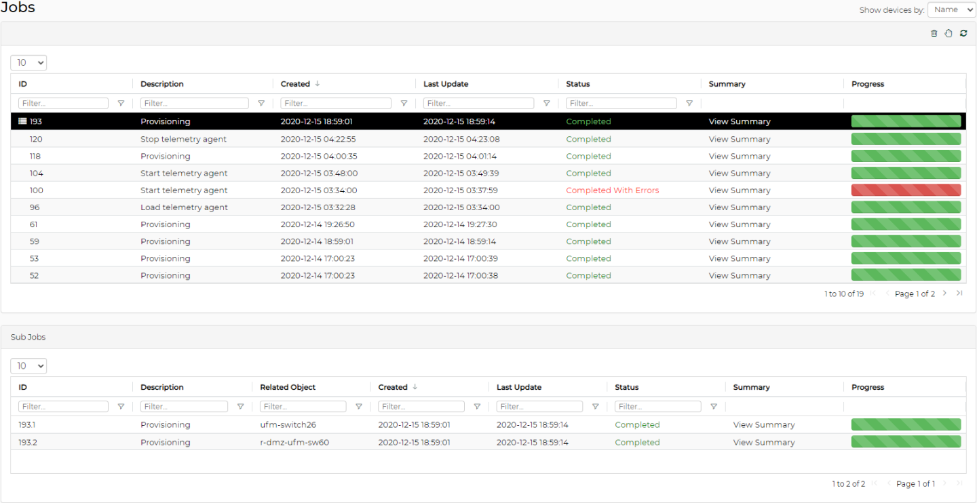Expand the Jobs page size dropdown
The image size is (977, 503).
tap(28, 63)
